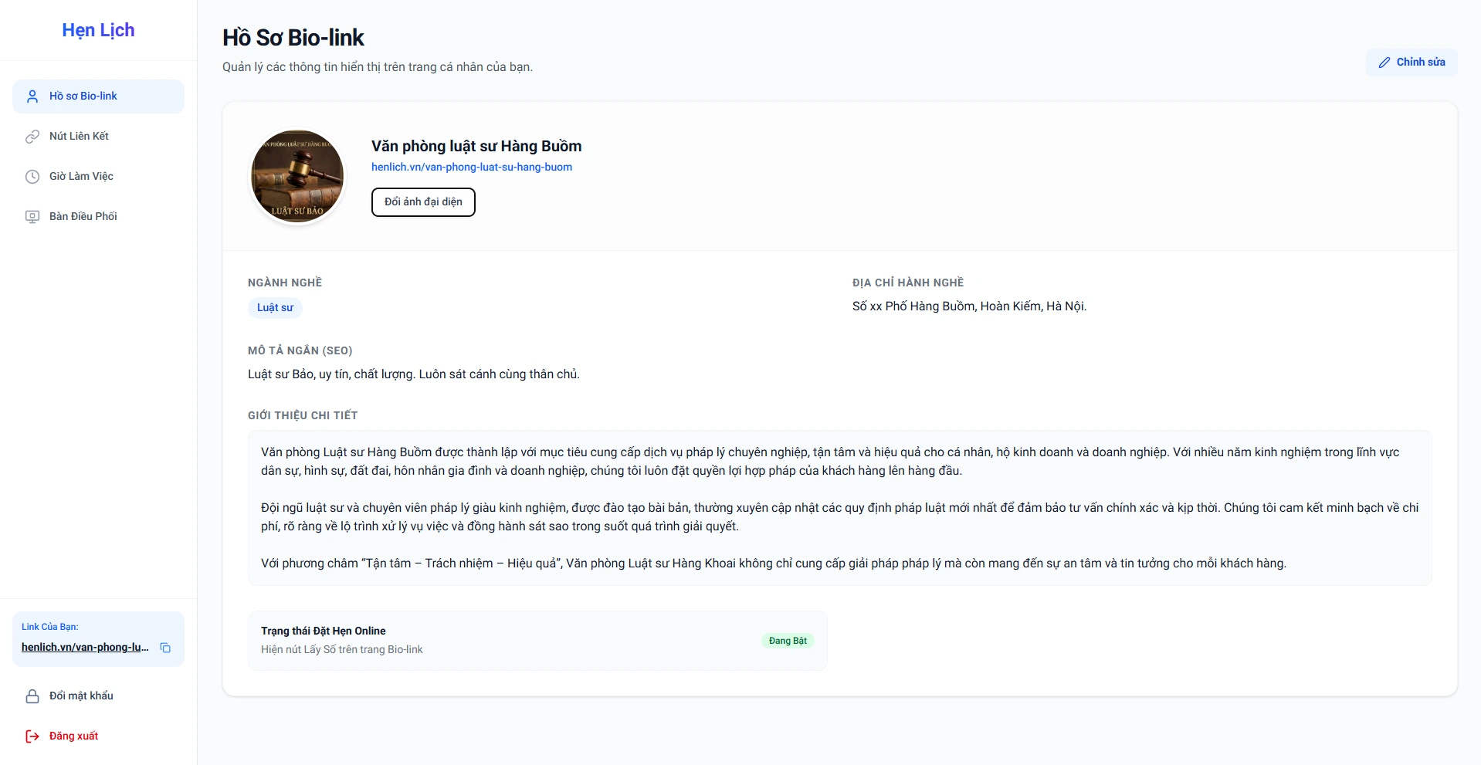Click the Đổi mật khẩu lock icon

pyautogui.click(x=32, y=696)
